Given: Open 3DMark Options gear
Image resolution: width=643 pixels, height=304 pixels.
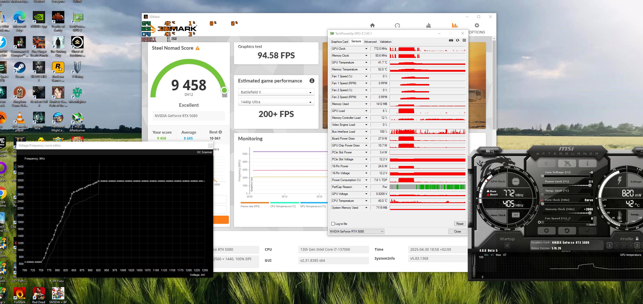Looking at the screenshot, I should click(x=477, y=25).
